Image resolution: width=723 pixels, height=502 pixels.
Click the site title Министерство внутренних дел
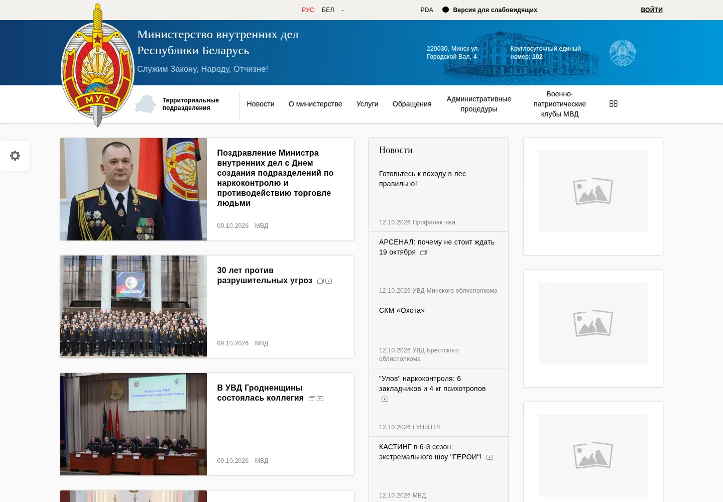tap(218, 42)
